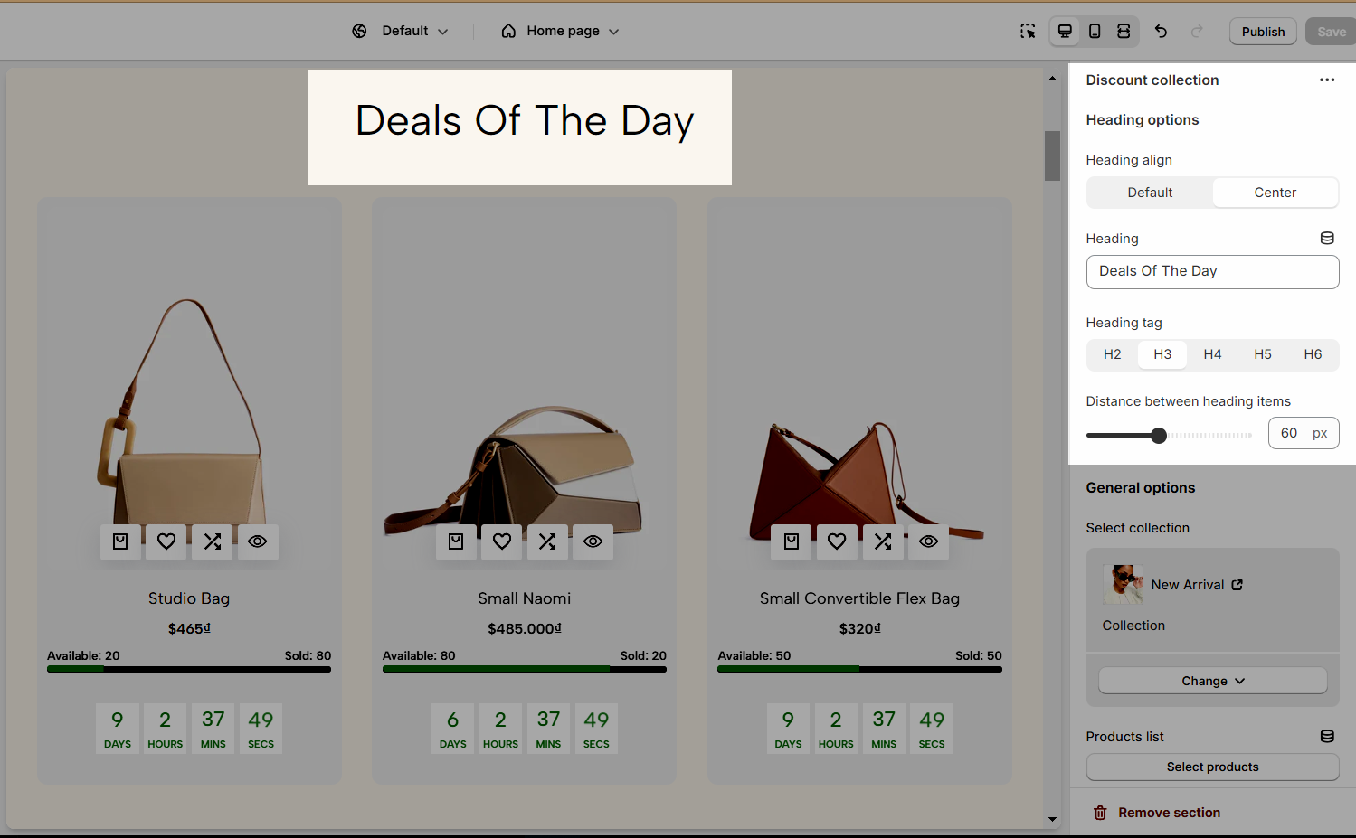Click wishlist heart on Small Convertible Flex Bag
1356x838 pixels.
tap(837, 541)
